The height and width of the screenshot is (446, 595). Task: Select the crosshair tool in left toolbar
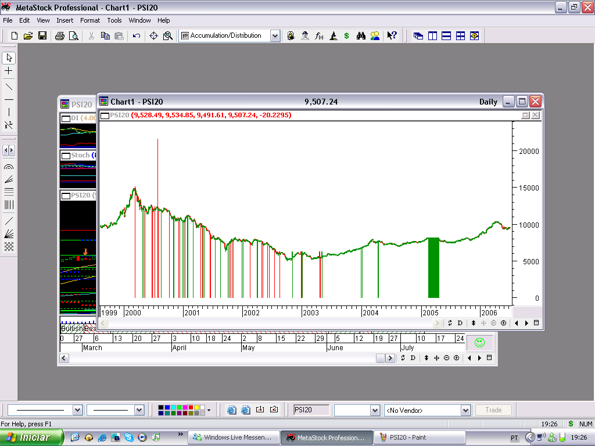(x=9, y=71)
